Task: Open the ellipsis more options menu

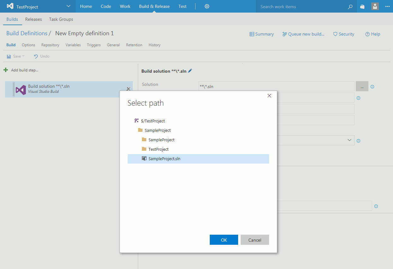Action: pos(387,6)
